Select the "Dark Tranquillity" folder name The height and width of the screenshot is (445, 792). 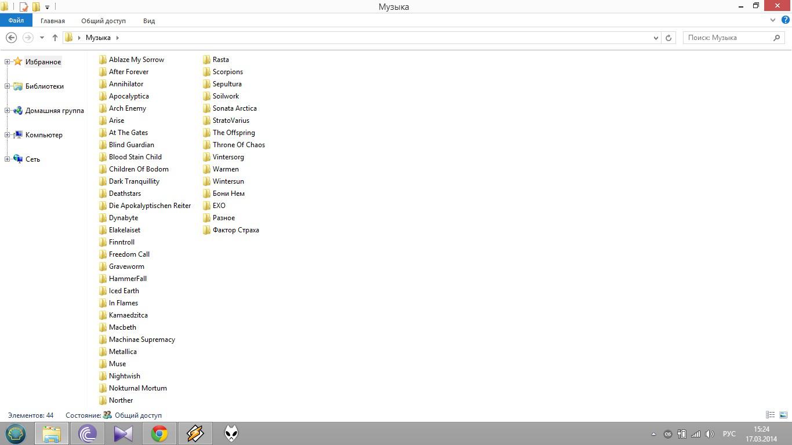[134, 181]
